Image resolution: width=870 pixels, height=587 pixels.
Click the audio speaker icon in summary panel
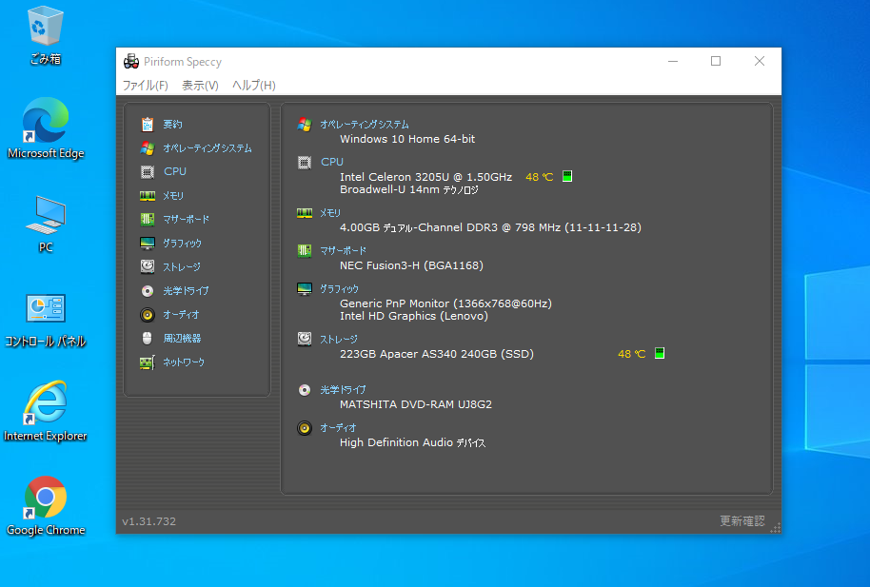pos(304,428)
